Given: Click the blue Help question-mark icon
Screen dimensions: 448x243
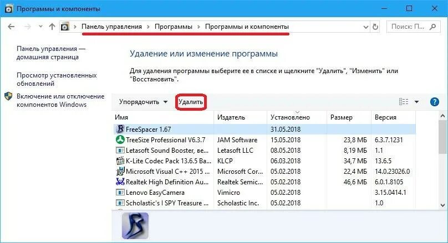Looking at the screenshot, I should 434,102.
